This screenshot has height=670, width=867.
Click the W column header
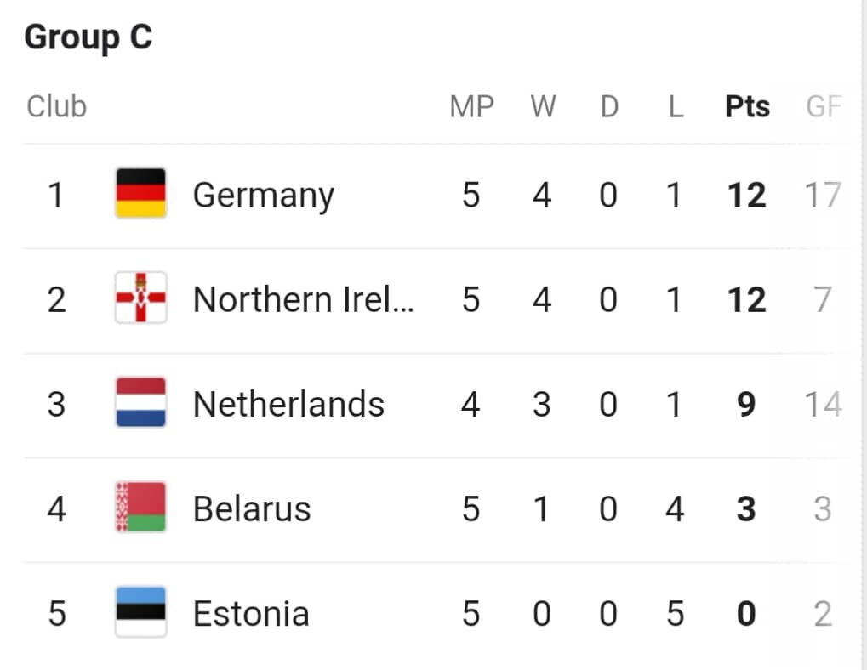[543, 106]
